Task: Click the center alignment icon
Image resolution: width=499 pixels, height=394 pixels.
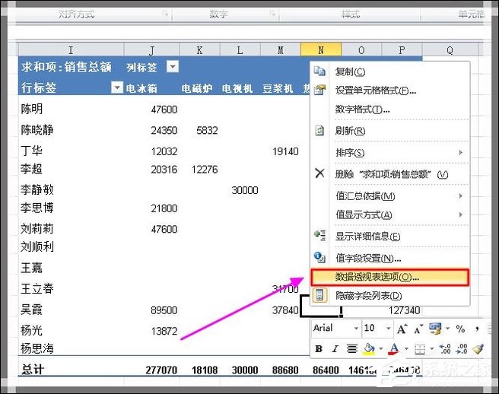Action: tap(352, 349)
